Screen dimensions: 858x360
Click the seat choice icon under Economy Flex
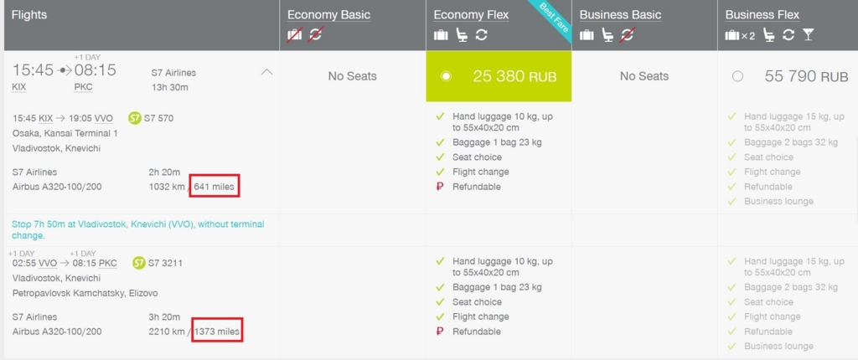point(462,35)
